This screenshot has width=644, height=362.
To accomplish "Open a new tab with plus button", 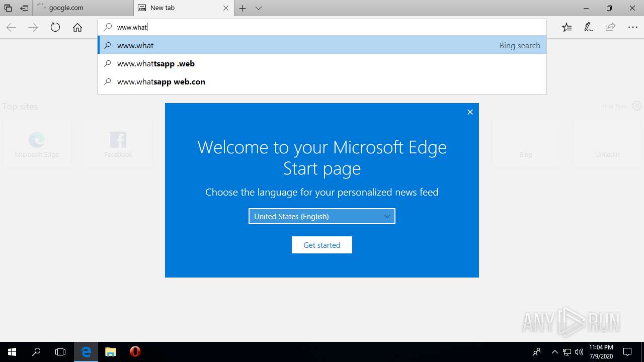I will 243,8.
